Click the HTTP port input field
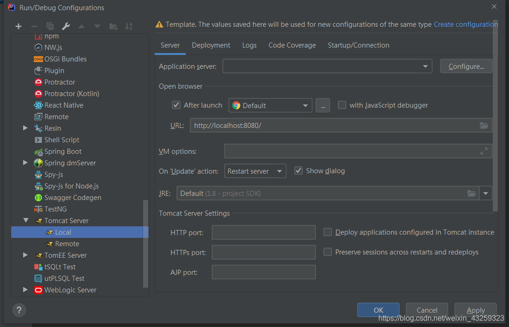Viewport: 509px width, 327px height. tap(264, 232)
